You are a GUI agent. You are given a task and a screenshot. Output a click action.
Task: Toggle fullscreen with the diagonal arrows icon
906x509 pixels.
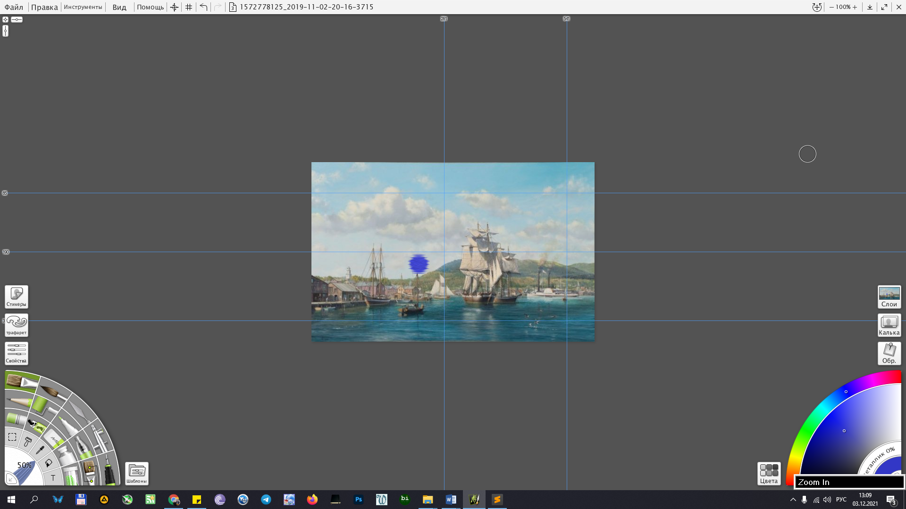tap(884, 7)
